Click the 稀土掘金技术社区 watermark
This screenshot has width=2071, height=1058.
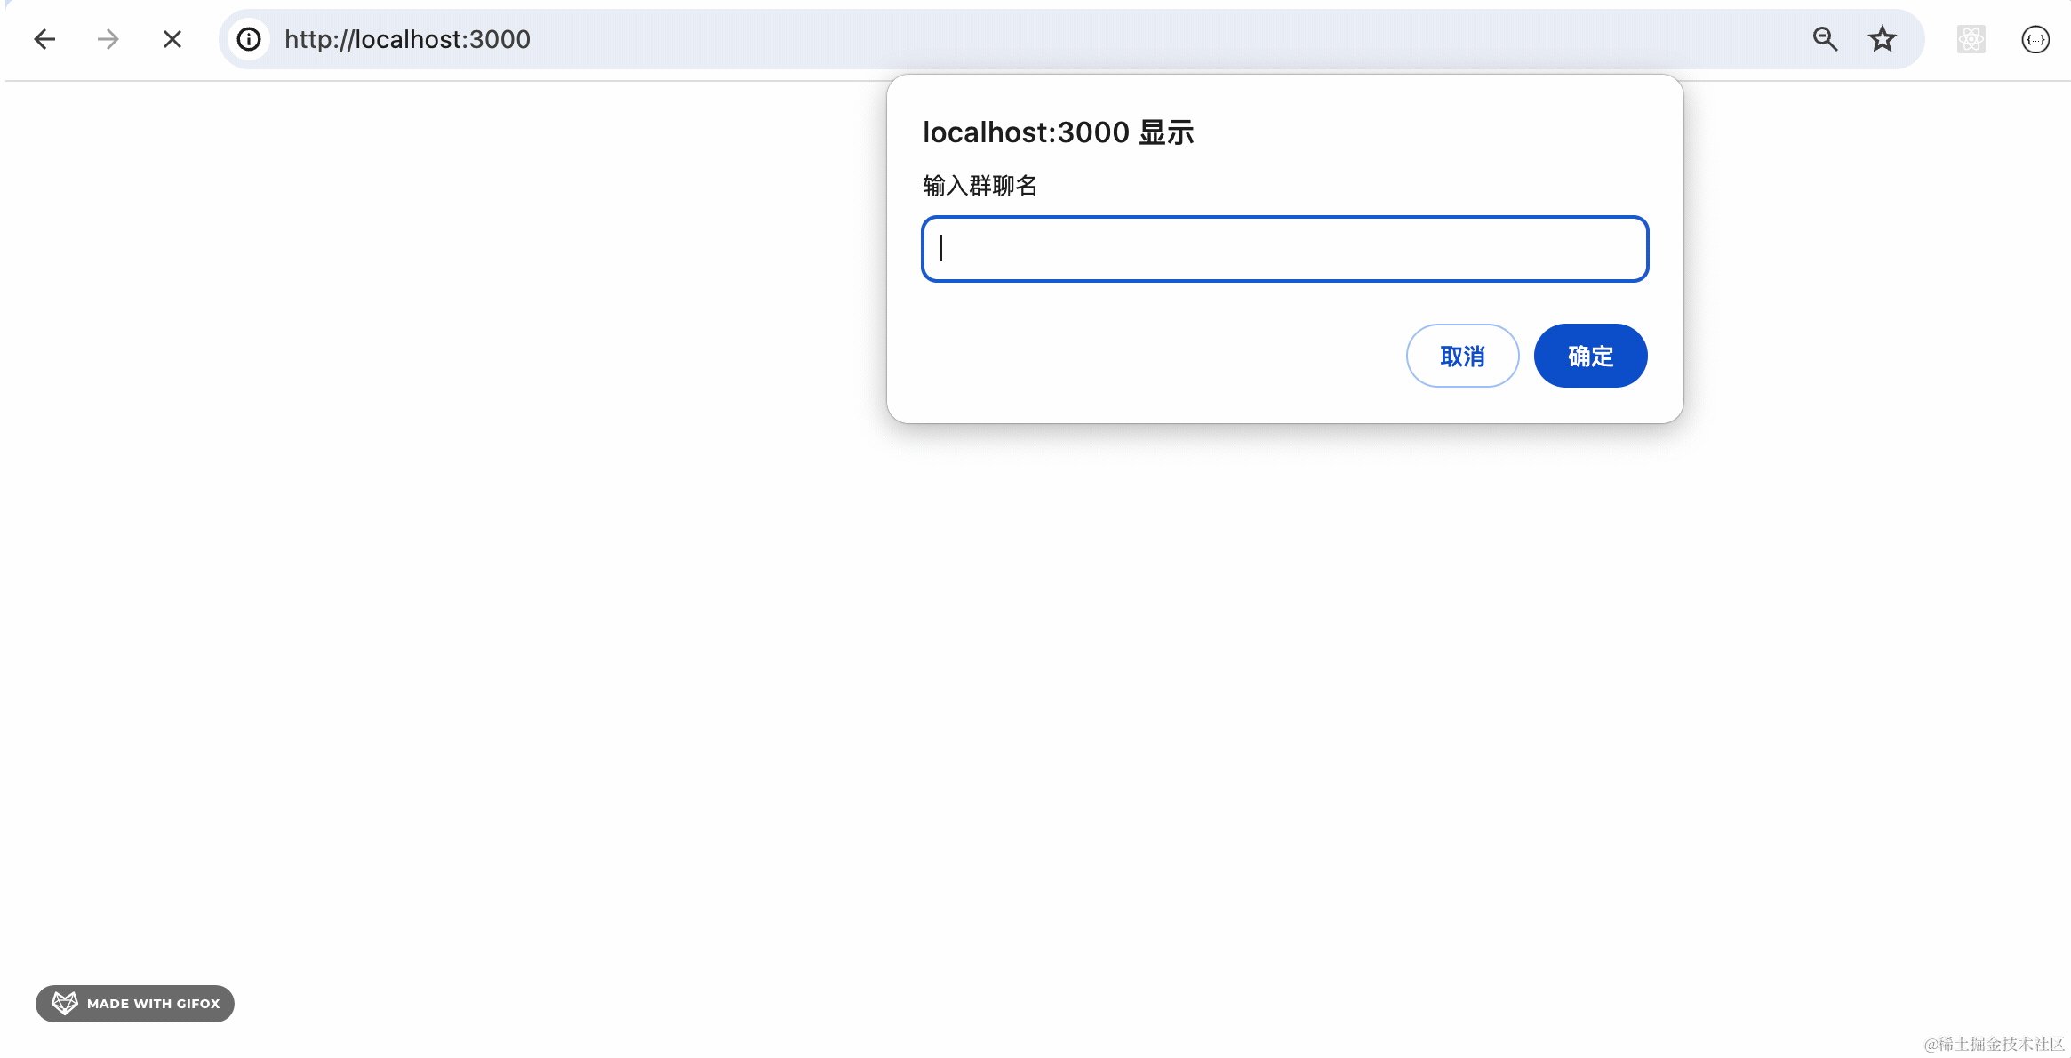click(x=1994, y=1043)
